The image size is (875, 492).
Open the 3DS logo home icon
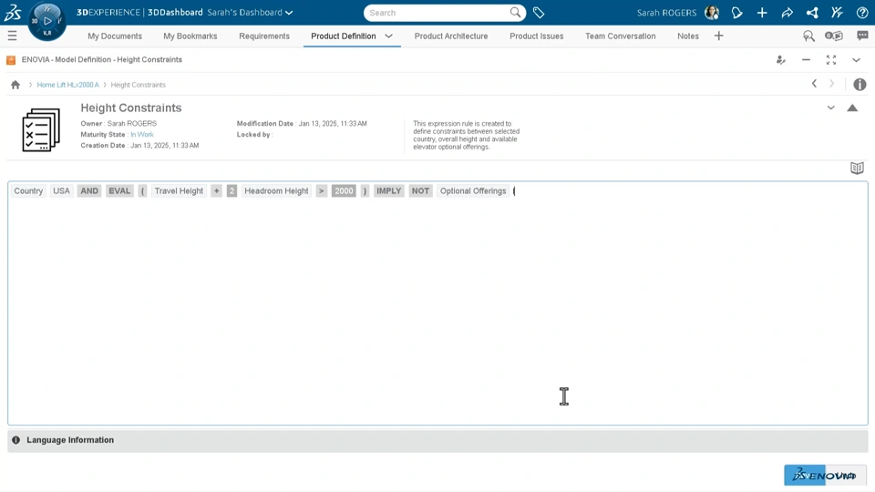coord(12,12)
